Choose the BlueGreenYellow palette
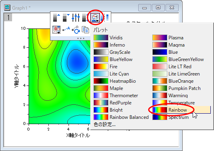The width and height of the screenshot is (214, 151). [x=178, y=59]
